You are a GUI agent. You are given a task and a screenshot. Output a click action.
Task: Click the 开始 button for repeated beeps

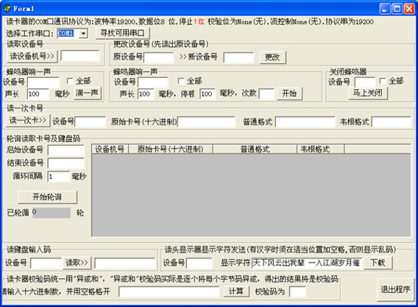[x=289, y=93]
